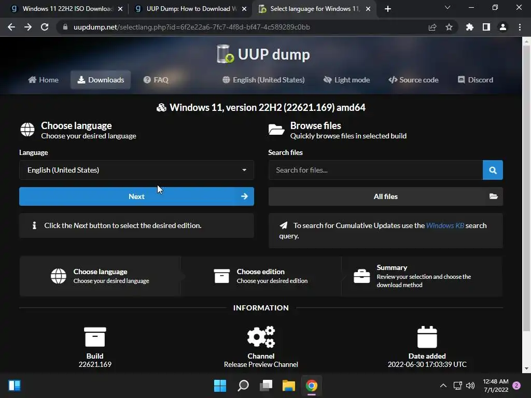Open Widgets on the taskbar
The height and width of the screenshot is (398, 531).
15,386
